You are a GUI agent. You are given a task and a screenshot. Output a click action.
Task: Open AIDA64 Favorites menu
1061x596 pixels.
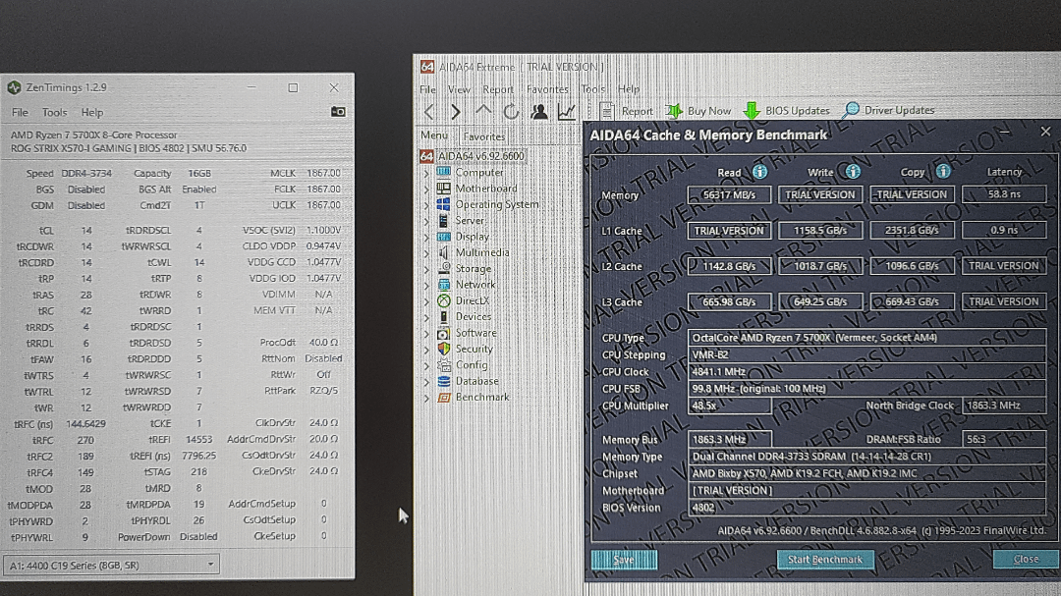pos(547,89)
